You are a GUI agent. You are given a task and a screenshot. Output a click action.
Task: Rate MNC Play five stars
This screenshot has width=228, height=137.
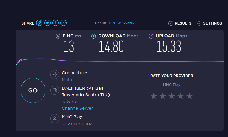pos(190,96)
